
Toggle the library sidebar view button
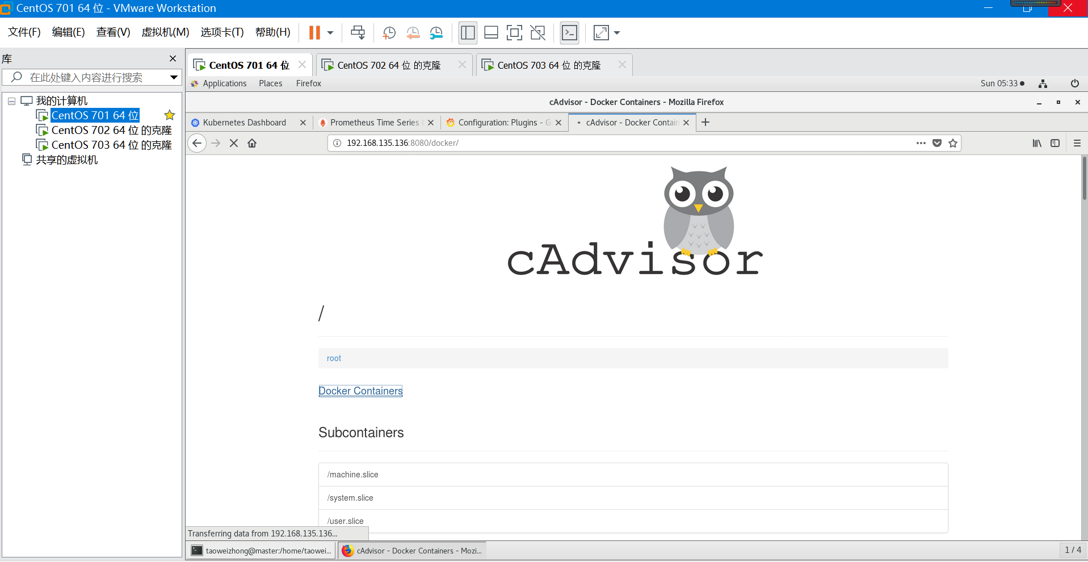(468, 33)
